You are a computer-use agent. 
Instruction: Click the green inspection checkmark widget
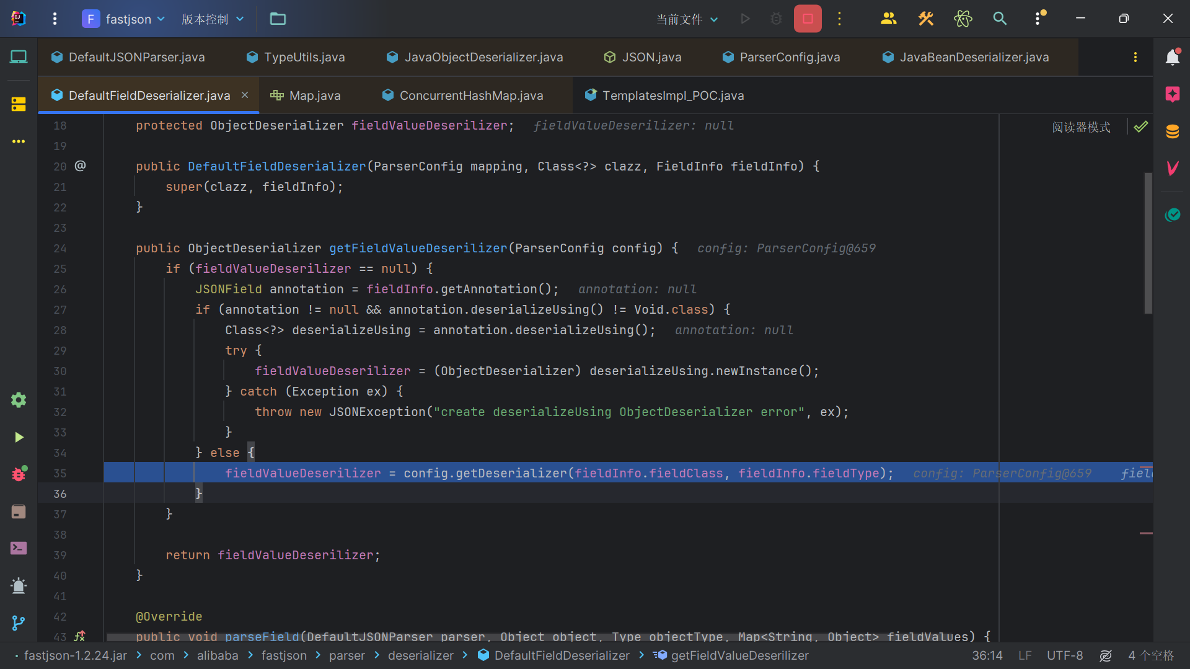pos(1140,126)
